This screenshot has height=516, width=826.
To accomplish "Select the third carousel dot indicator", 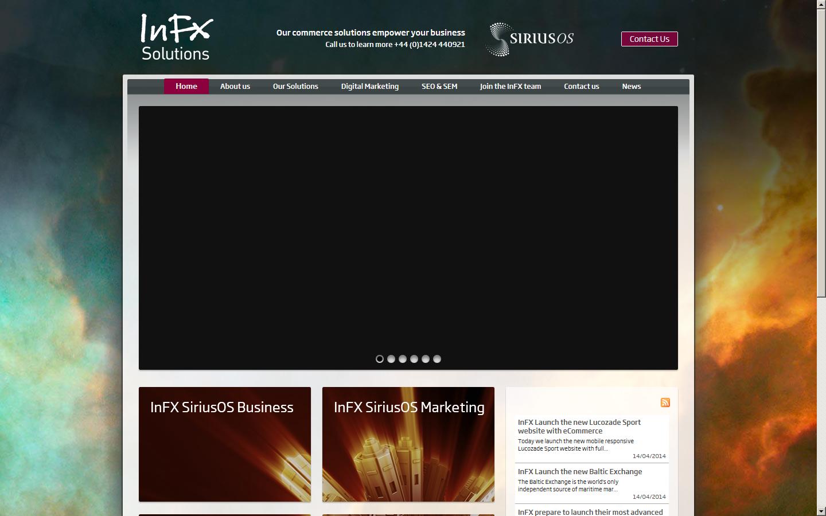I will 402,359.
